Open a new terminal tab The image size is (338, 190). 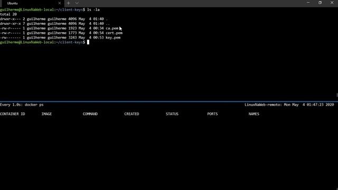click(x=68, y=3)
